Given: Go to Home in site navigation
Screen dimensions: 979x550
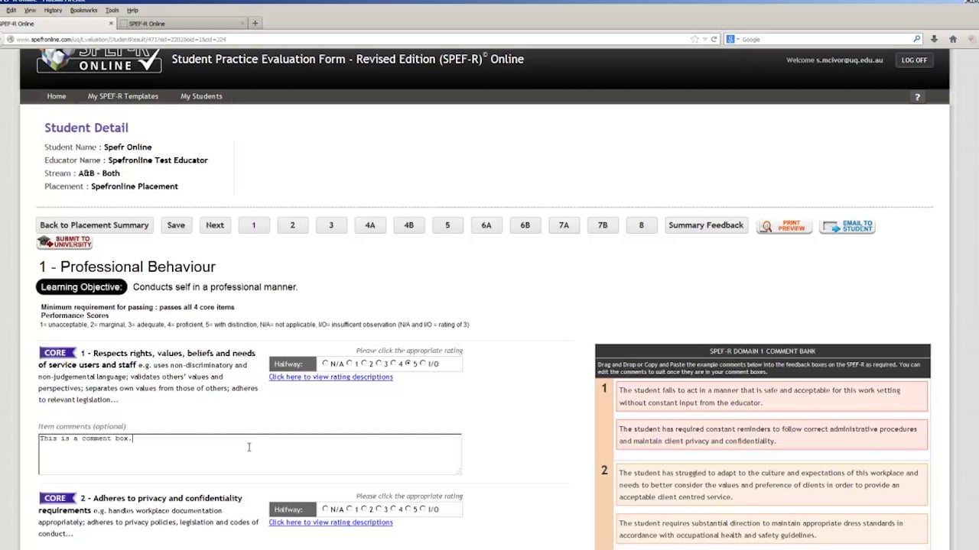Looking at the screenshot, I should [x=56, y=96].
